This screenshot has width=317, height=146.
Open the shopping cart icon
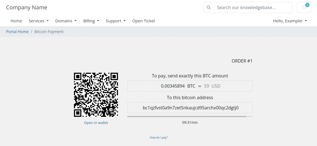[x=304, y=7]
